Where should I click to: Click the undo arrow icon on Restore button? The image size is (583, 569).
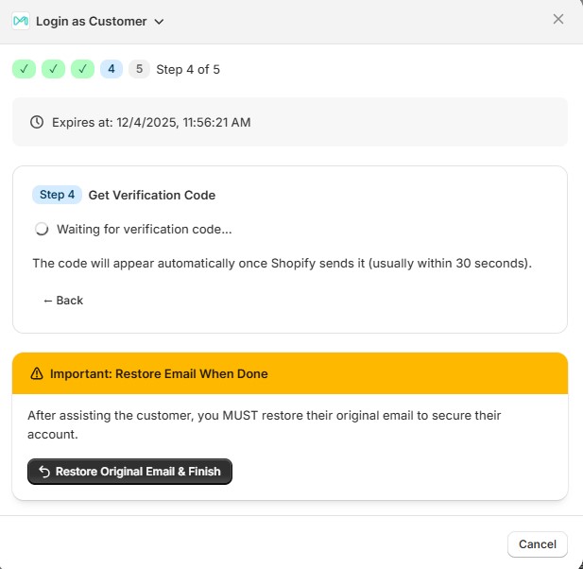pyautogui.click(x=44, y=472)
